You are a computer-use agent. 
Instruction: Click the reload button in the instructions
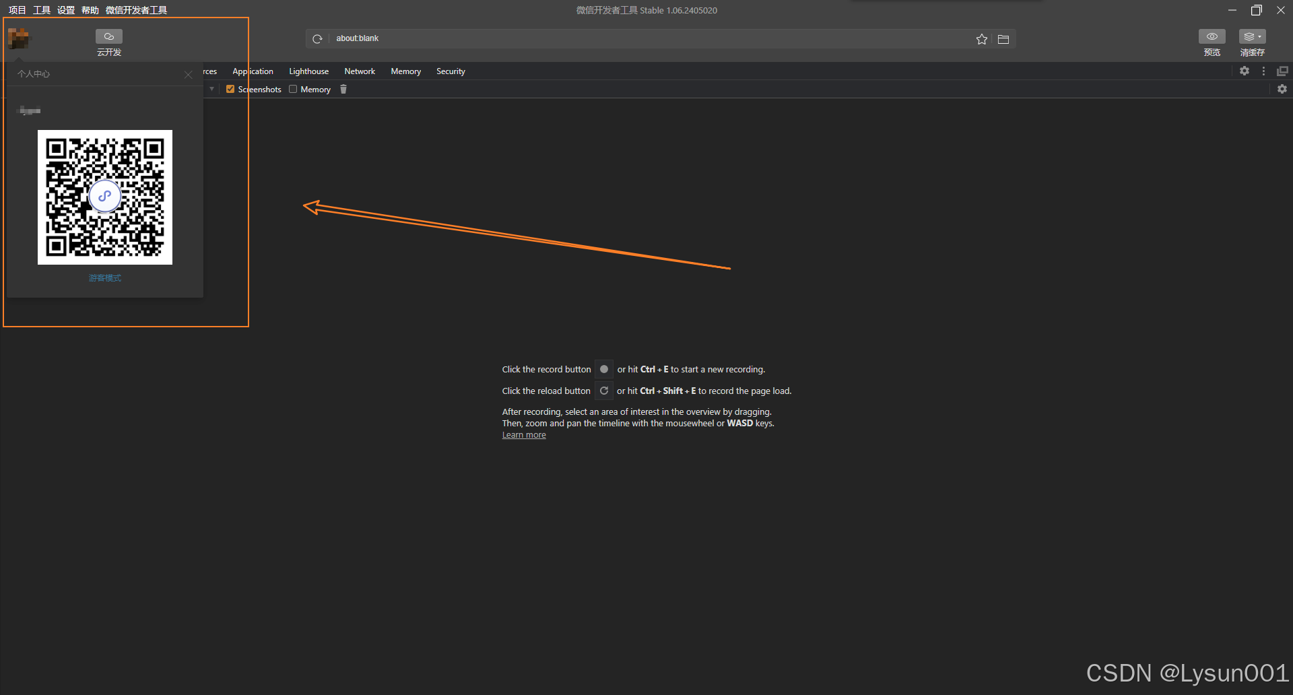(604, 391)
